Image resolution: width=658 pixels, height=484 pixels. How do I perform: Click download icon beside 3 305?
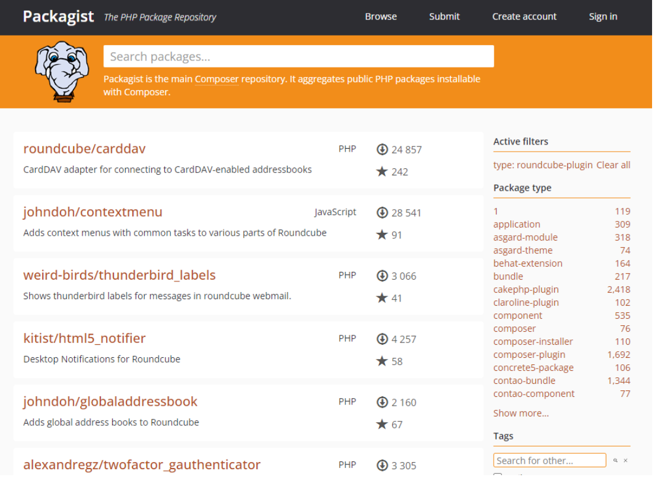pos(382,466)
